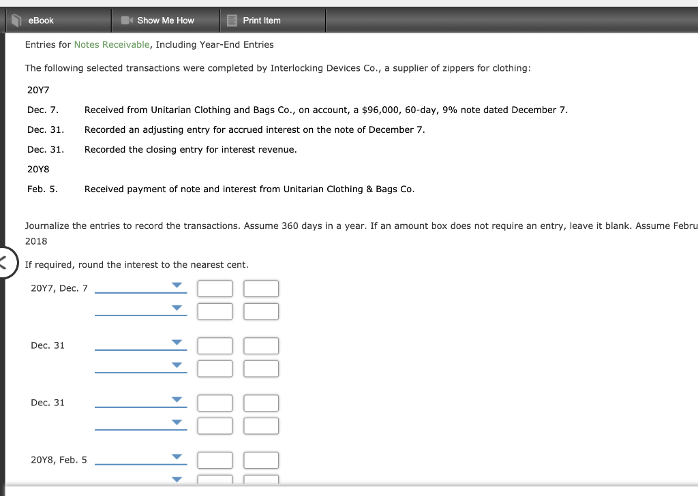Click 'Received payment of note and interest' line
Viewport: 698px width, 496px height.
(249, 189)
